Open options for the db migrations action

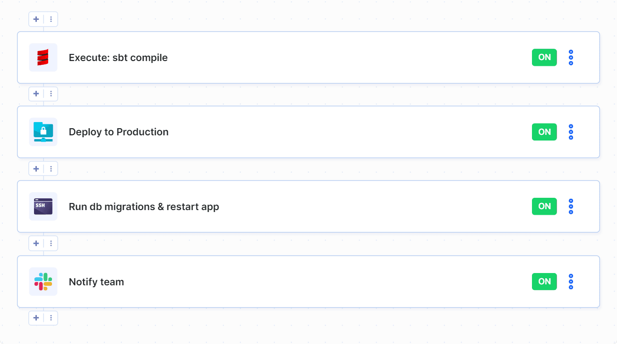point(571,206)
